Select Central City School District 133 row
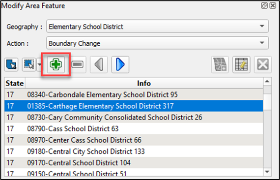The image size is (280, 180). click(x=134, y=151)
